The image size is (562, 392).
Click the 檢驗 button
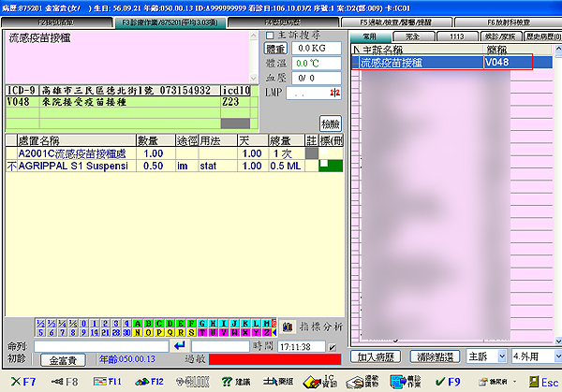point(331,123)
